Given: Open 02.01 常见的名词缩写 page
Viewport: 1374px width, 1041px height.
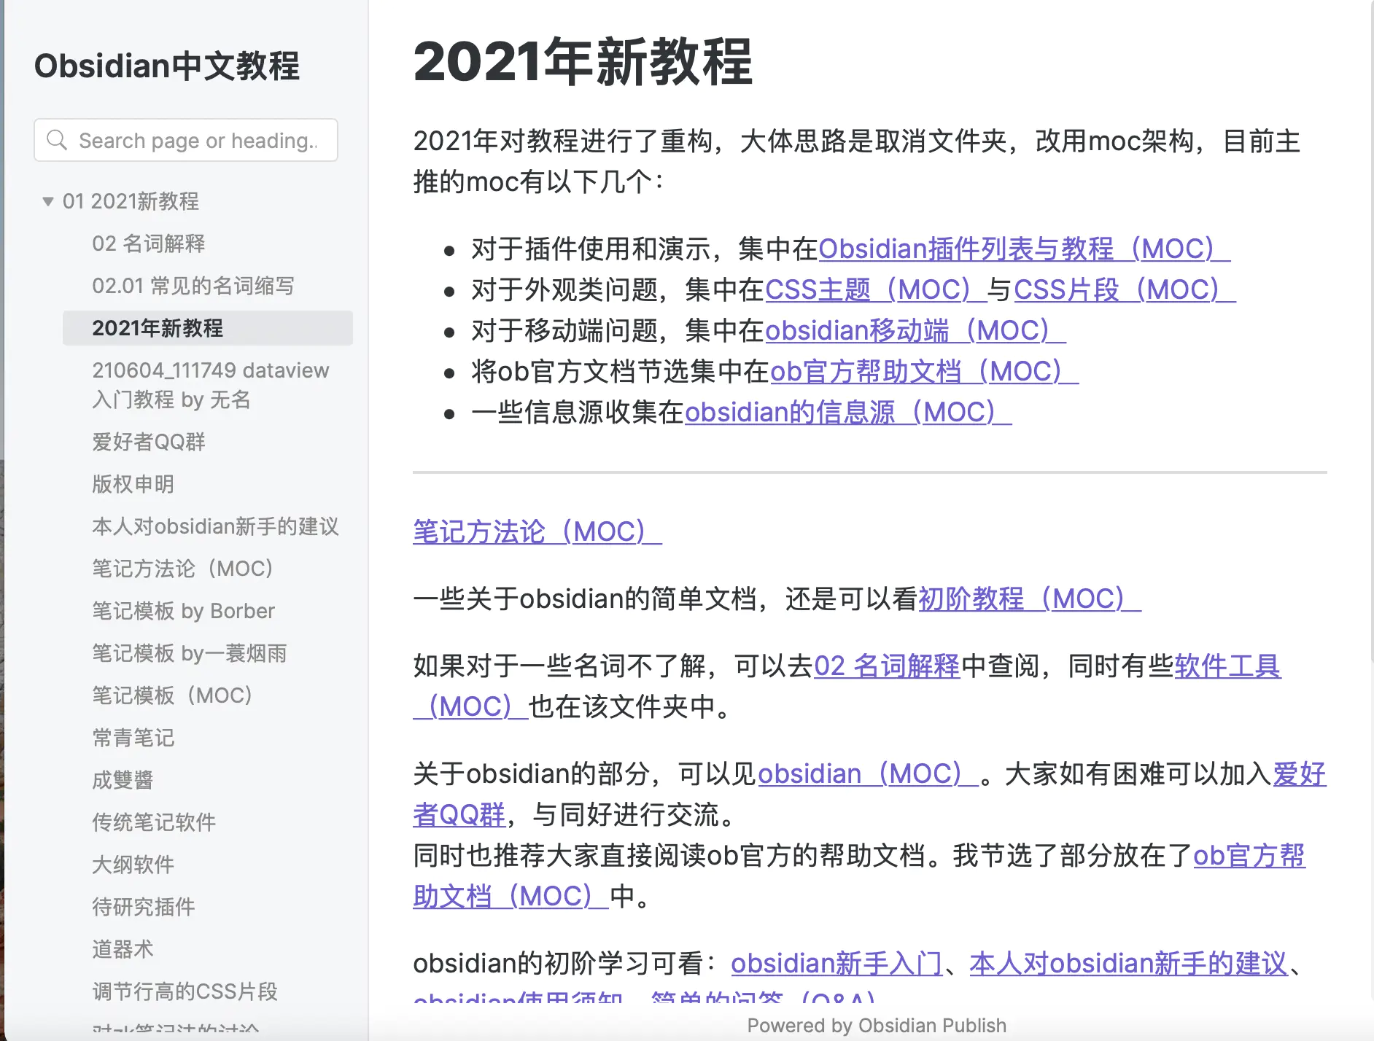Looking at the screenshot, I should click(x=193, y=286).
